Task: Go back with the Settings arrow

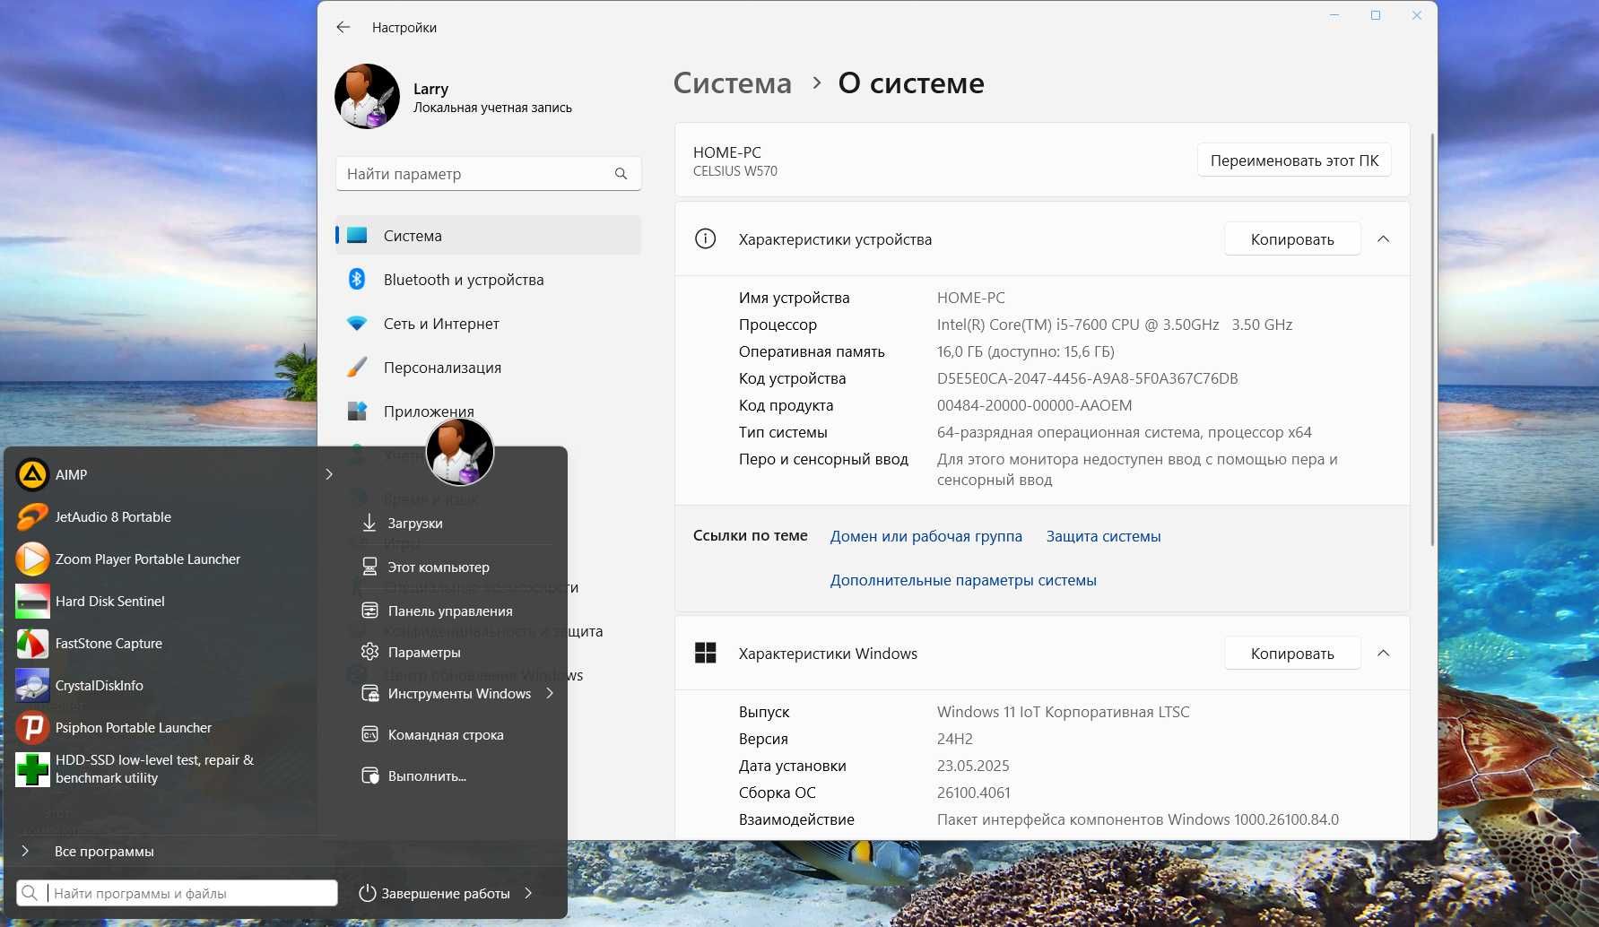Action: click(343, 28)
